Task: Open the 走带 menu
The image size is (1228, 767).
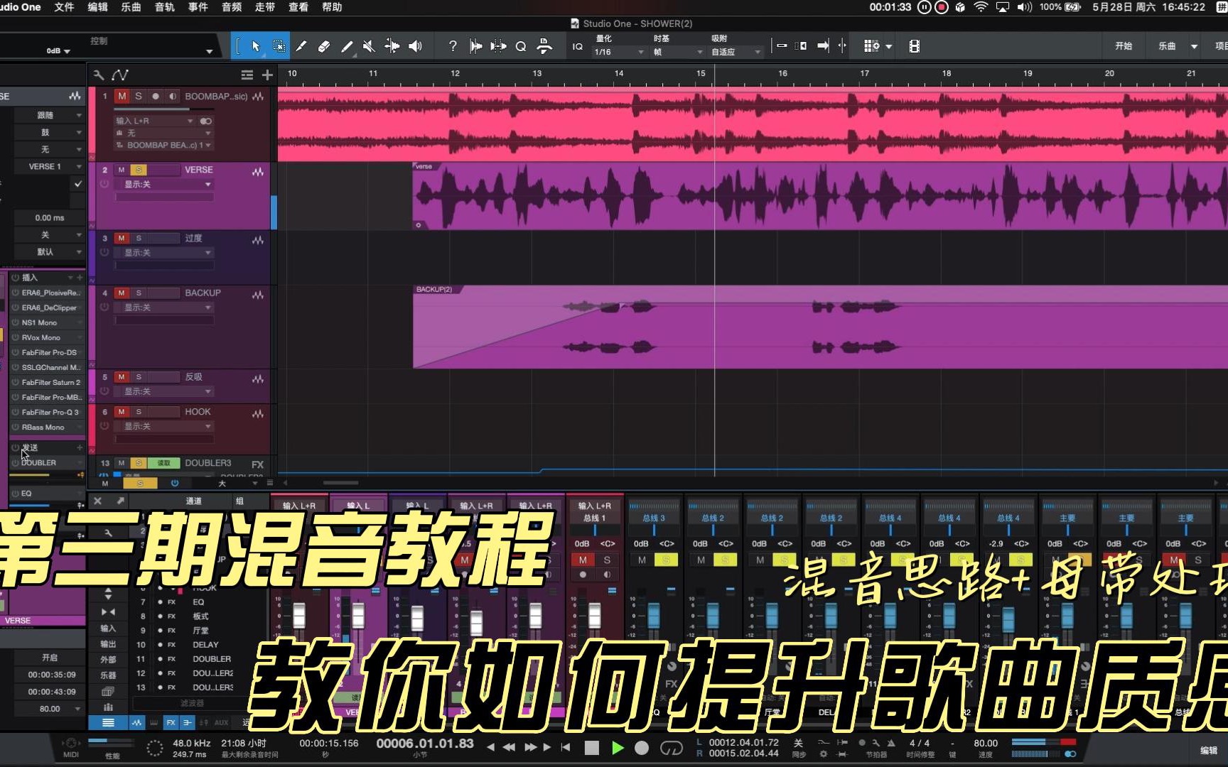Action: point(264,7)
